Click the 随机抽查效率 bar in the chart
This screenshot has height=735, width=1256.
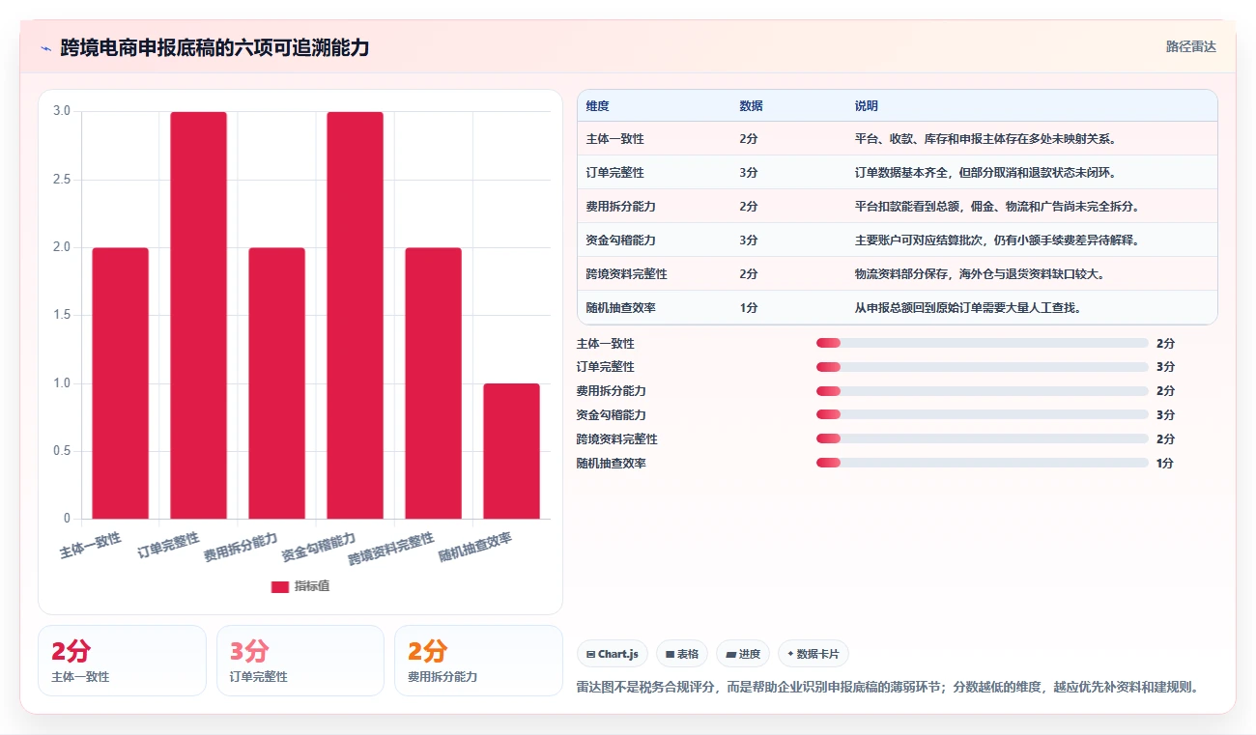[512, 451]
